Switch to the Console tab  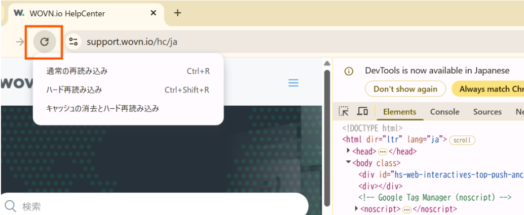(x=445, y=112)
